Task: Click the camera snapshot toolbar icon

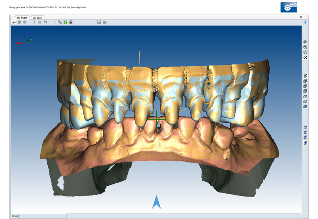Action: (x=104, y=22)
